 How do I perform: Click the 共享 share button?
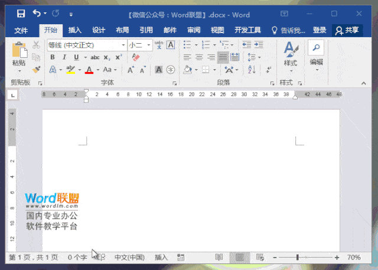click(347, 30)
